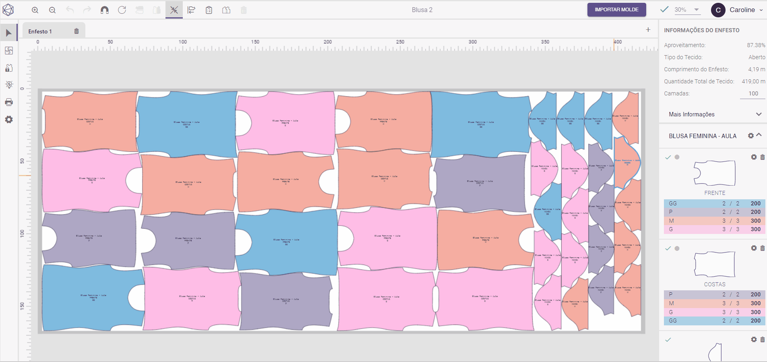
Task: Click the Quantidade Total de Tecido value 419,00 m
Action: (x=753, y=81)
